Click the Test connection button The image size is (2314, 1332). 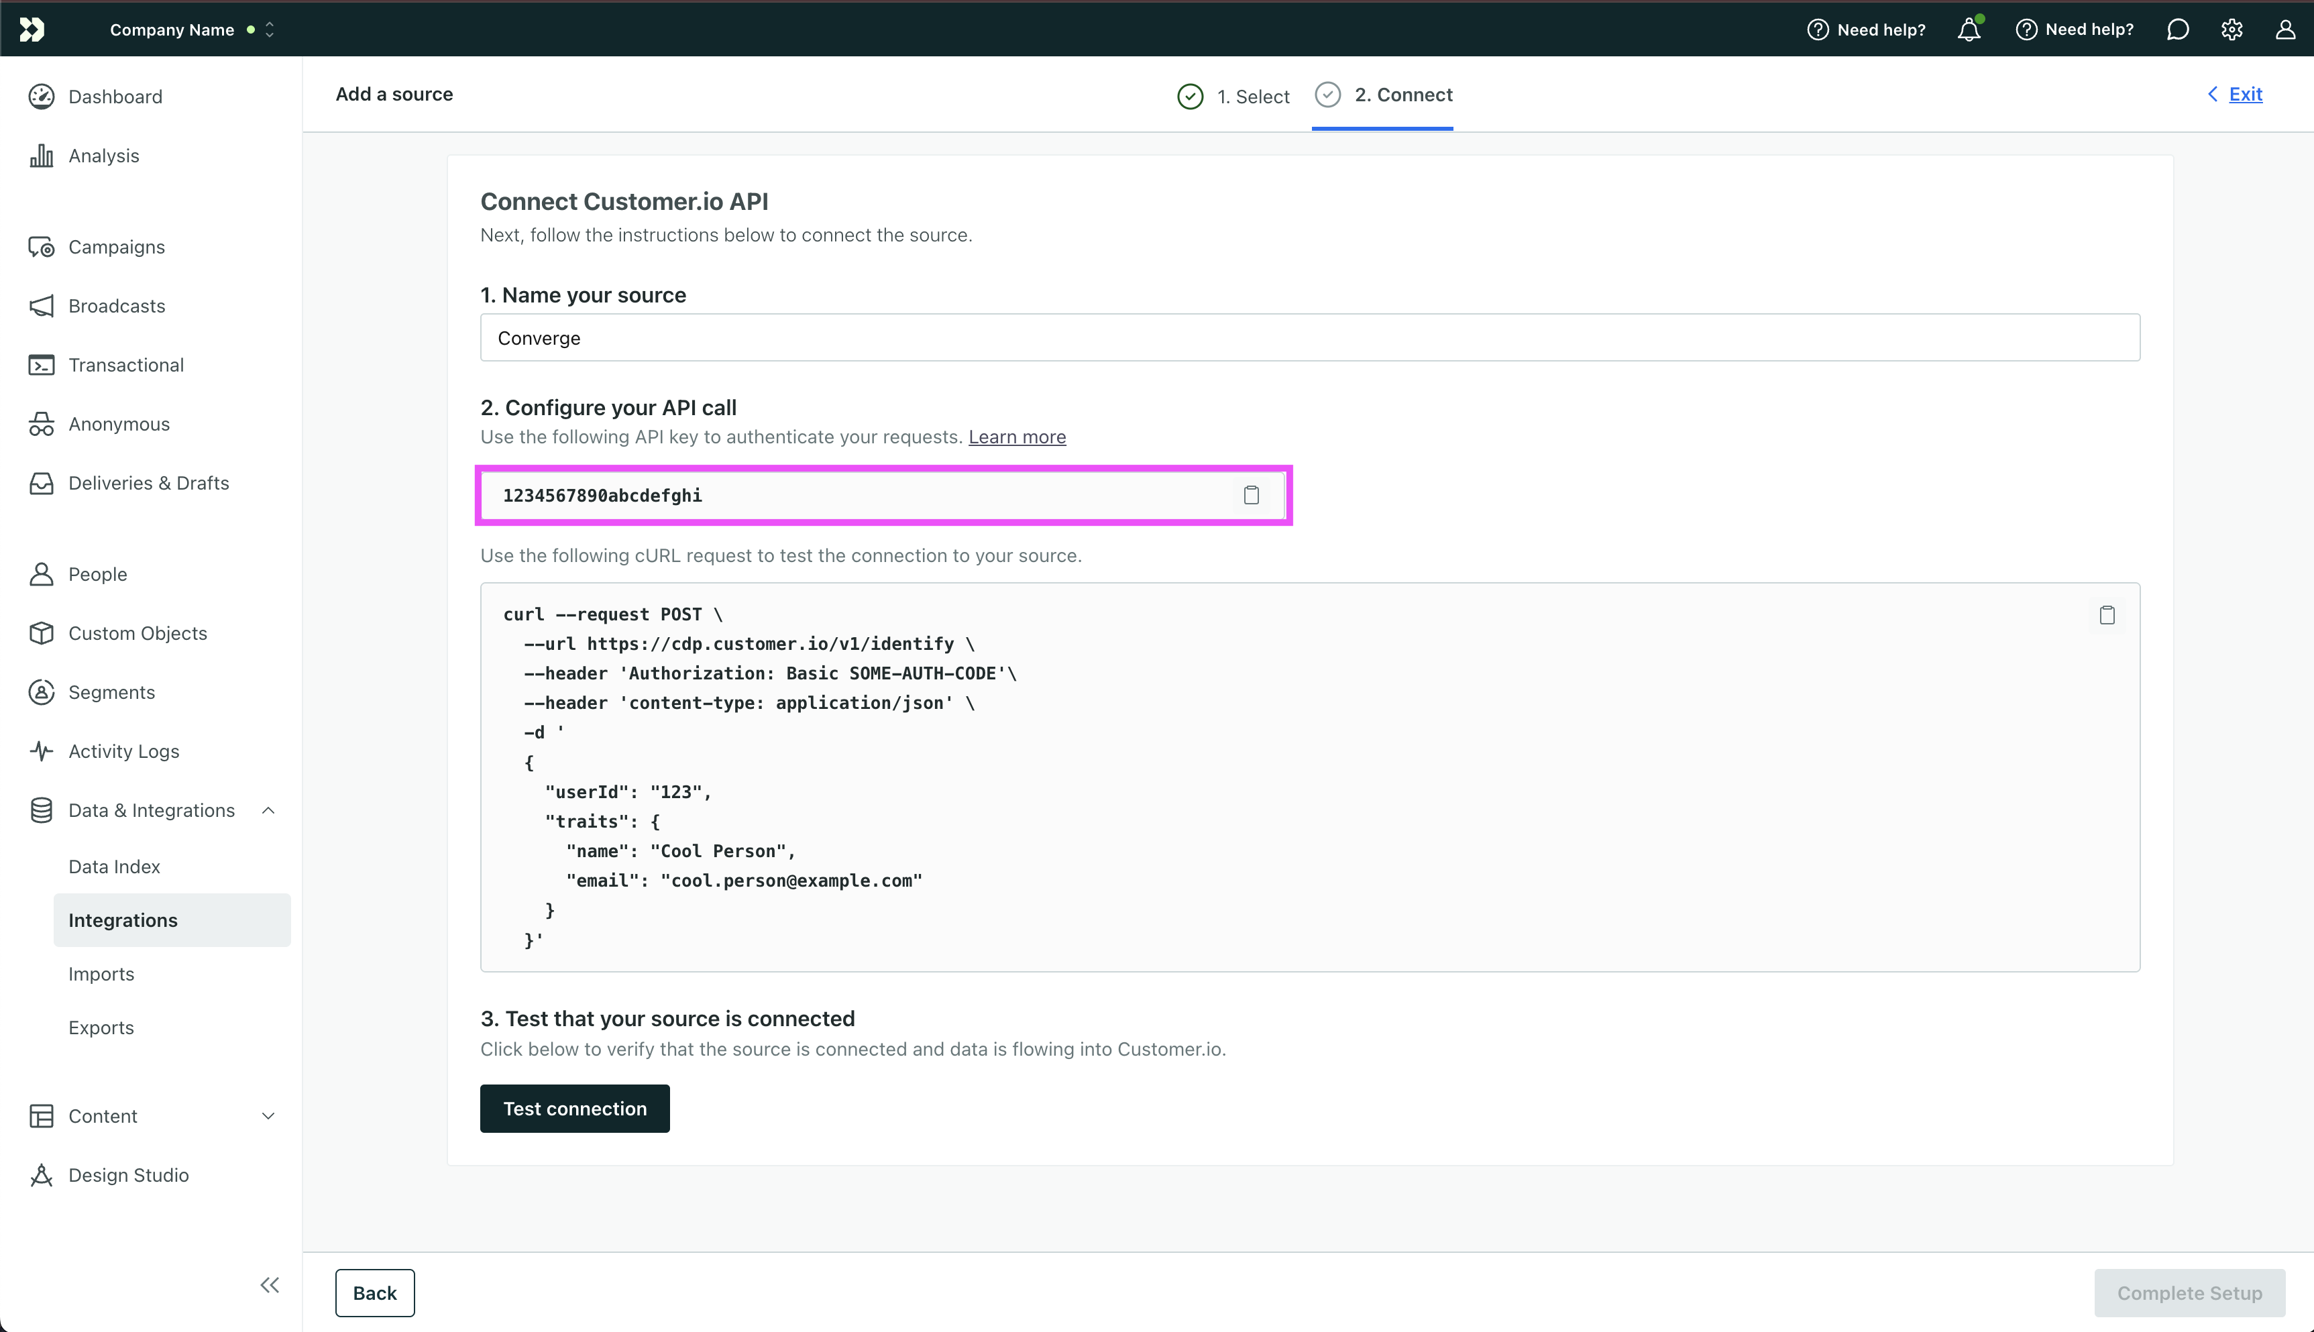coord(574,1108)
